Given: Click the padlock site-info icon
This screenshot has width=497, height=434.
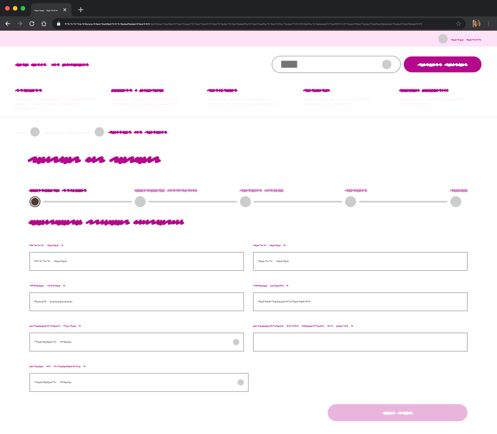Looking at the screenshot, I should (x=58, y=24).
